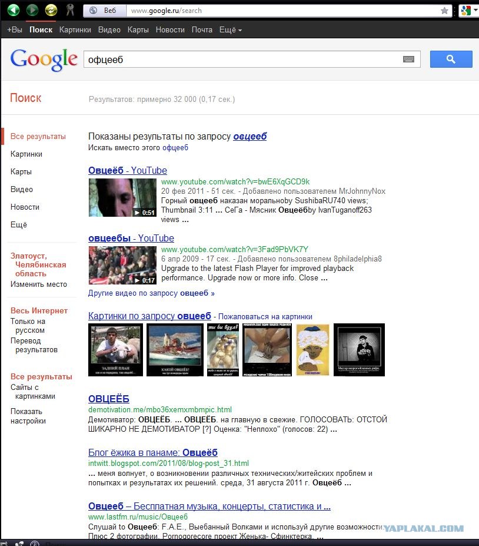Image resolution: width=479 pixels, height=546 pixels.
Task: Open fifth image result with turban figure
Action: tap(312, 350)
